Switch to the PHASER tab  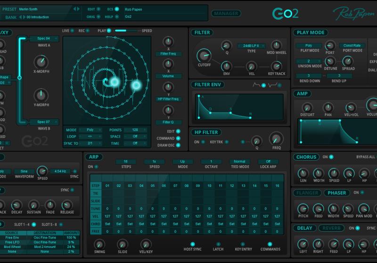[x=336, y=193]
